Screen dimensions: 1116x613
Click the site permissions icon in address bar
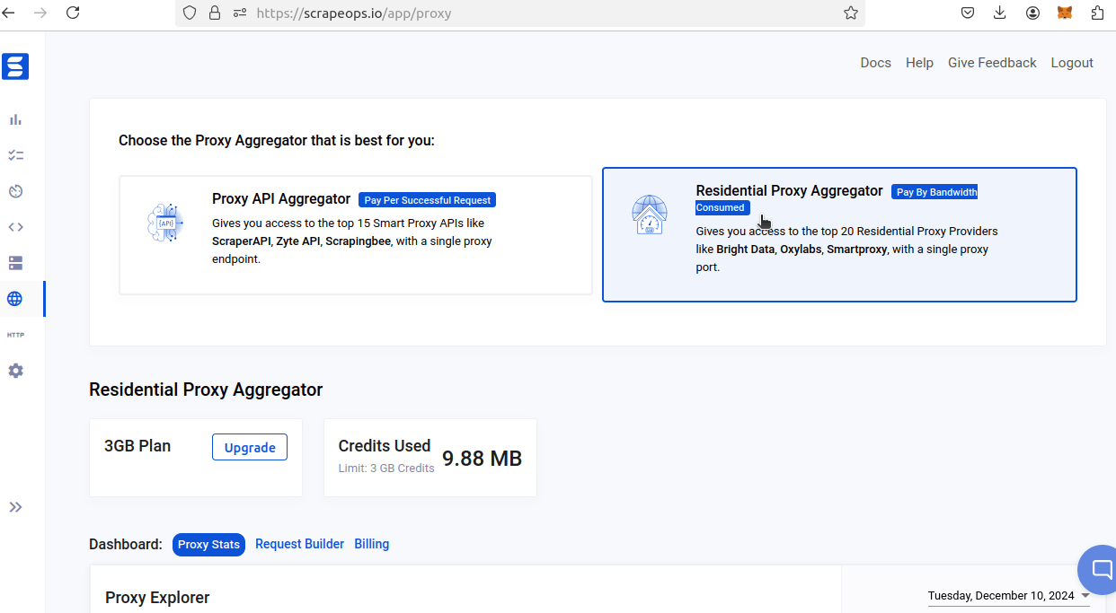(x=239, y=13)
